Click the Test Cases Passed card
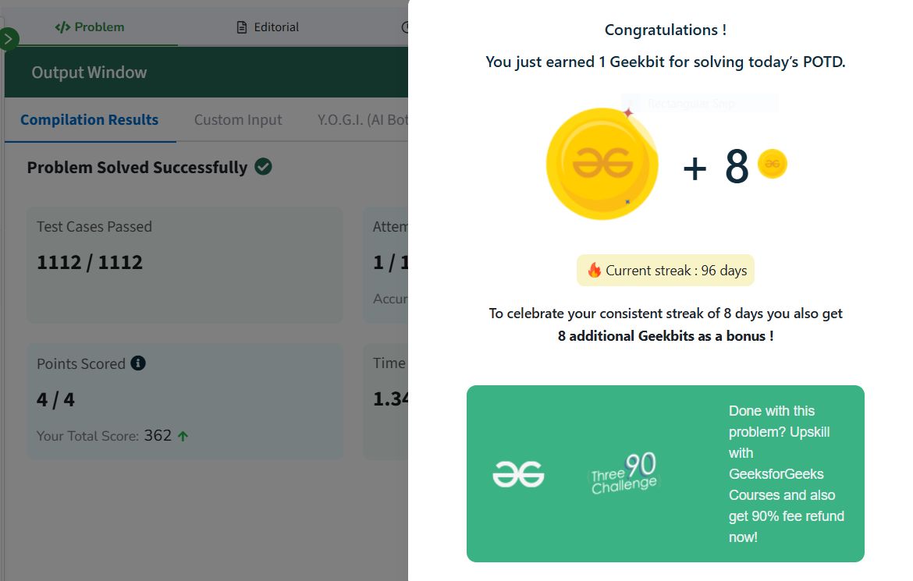The height and width of the screenshot is (581, 913). [x=185, y=265]
